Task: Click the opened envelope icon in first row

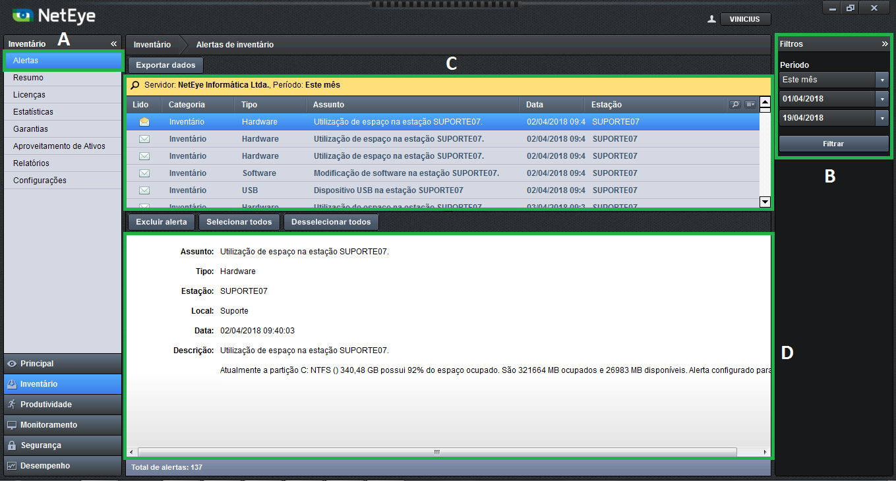Action: click(144, 122)
